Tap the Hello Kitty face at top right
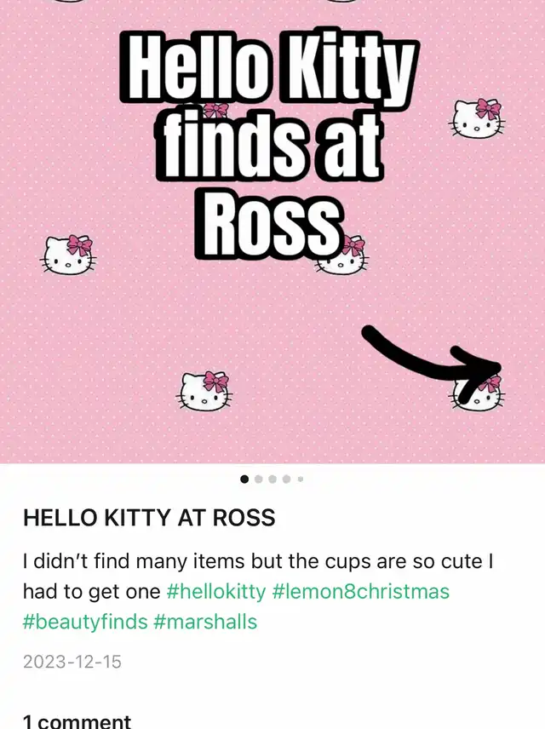Screen dimensions: 545x729 pyautogui.click(x=477, y=119)
